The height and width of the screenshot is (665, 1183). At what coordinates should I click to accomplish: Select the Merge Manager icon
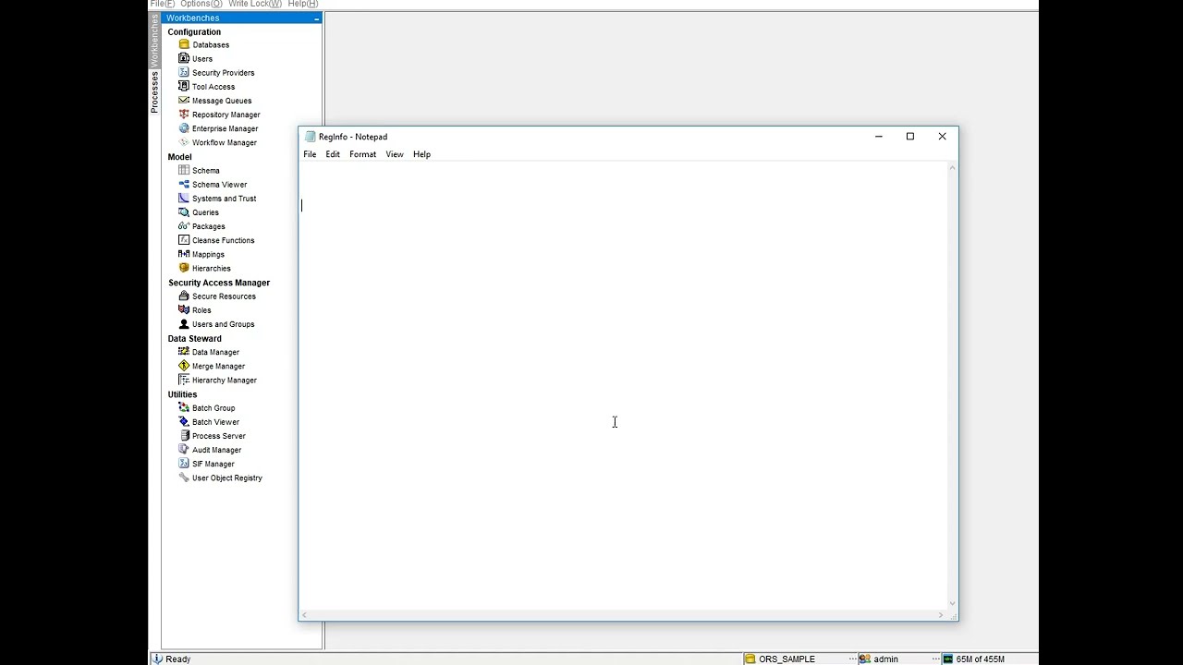(184, 366)
